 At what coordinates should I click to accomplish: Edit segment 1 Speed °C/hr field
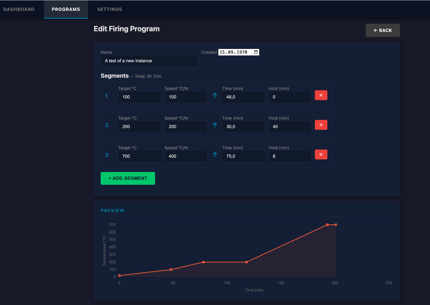pos(186,97)
